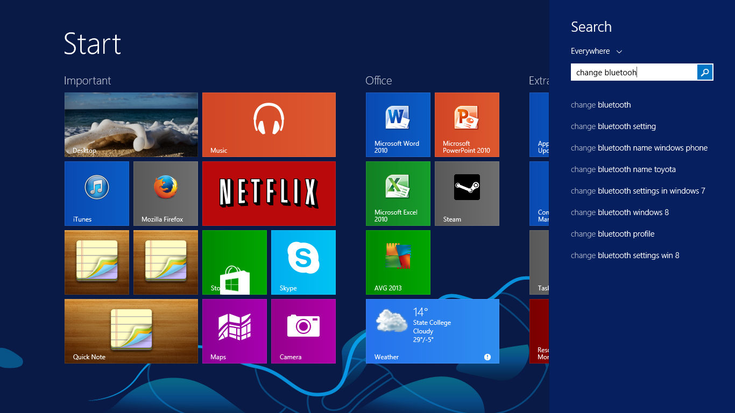This screenshot has height=413, width=735.
Task: Launch the Steam tile
Action: point(467,194)
